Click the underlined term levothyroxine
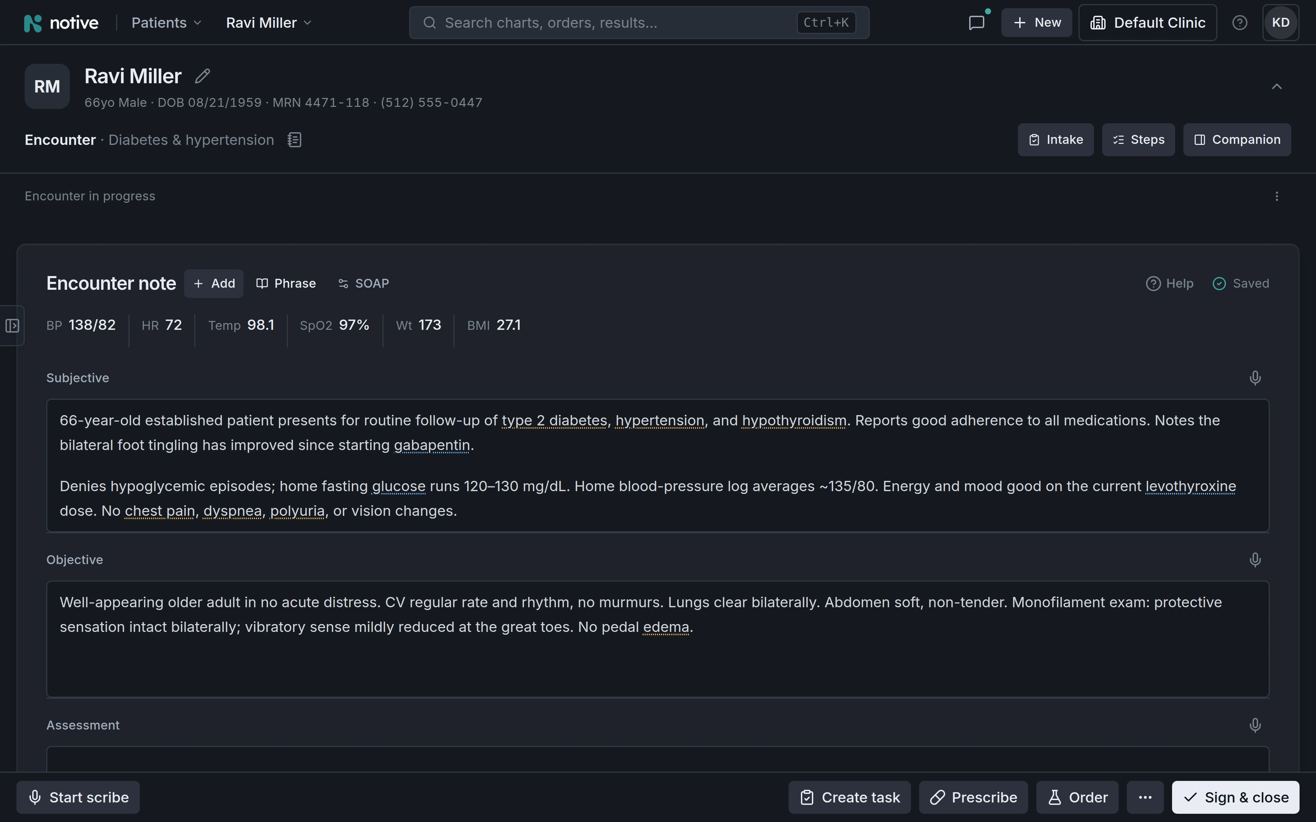This screenshot has width=1316, height=822. coord(1190,487)
